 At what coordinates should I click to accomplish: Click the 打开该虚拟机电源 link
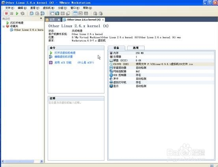[65, 53]
